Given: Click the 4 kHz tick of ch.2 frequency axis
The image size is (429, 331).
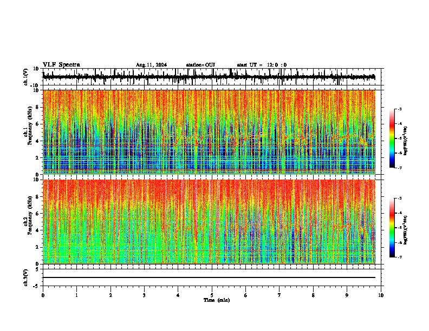Looking at the screenshot, I should pyautogui.click(x=38, y=230).
